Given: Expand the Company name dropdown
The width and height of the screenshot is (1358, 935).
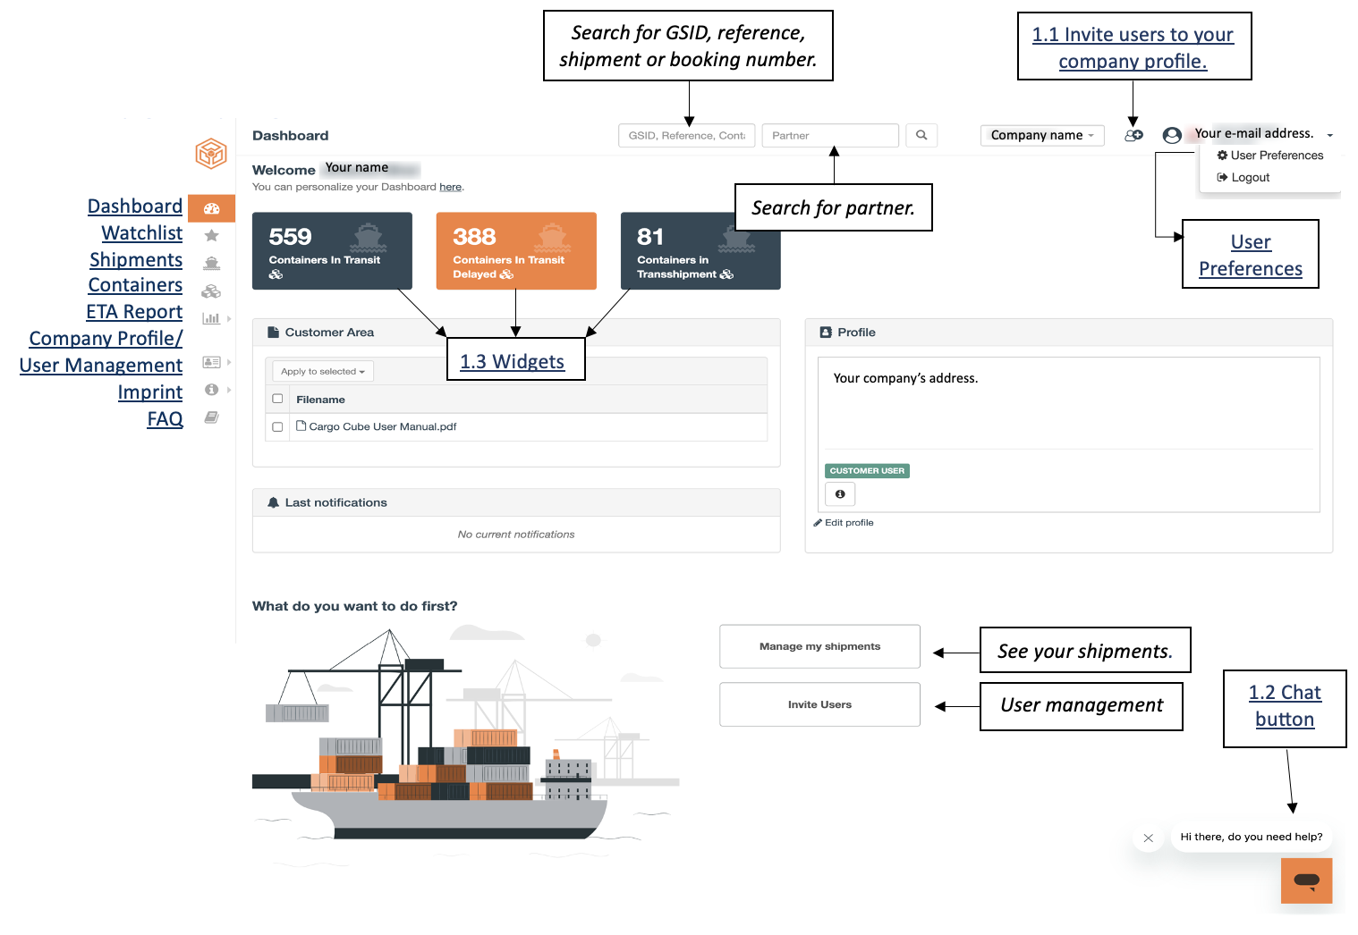Looking at the screenshot, I should pos(1042,135).
